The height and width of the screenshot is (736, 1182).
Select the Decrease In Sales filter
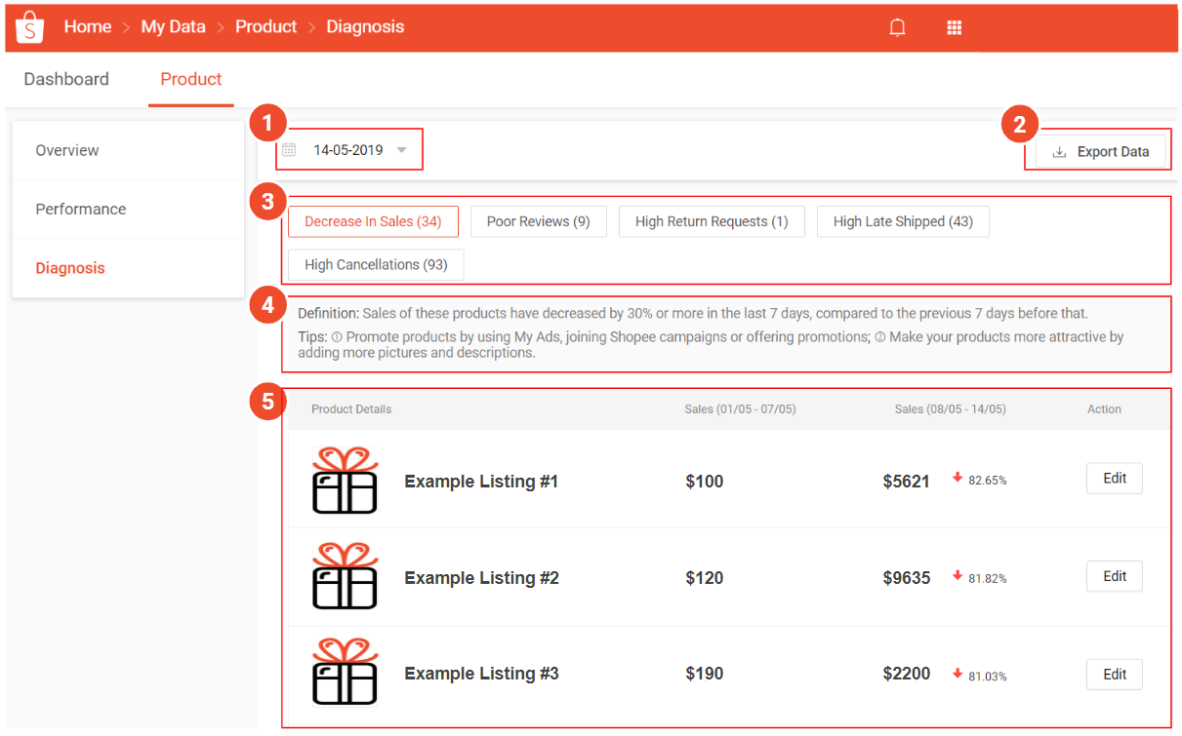pyautogui.click(x=373, y=221)
